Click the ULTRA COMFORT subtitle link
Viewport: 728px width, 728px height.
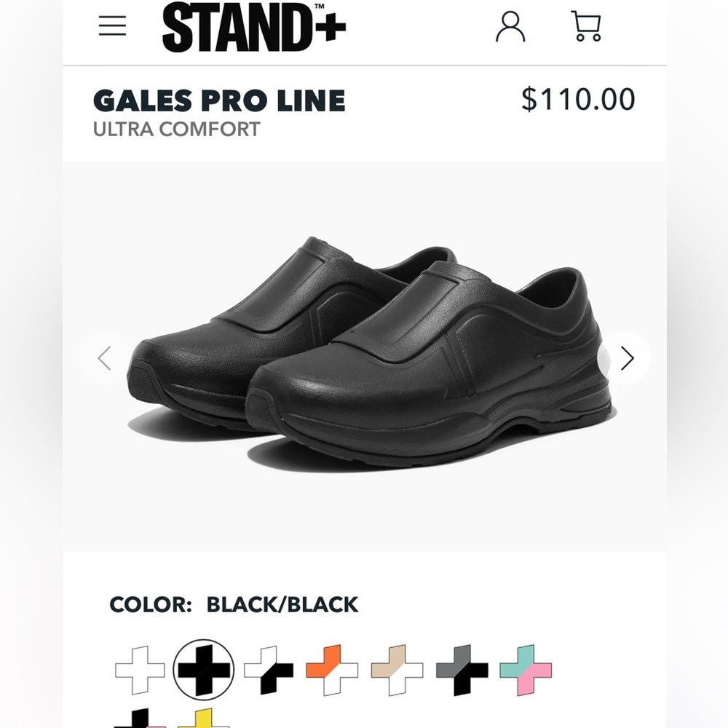click(x=176, y=130)
